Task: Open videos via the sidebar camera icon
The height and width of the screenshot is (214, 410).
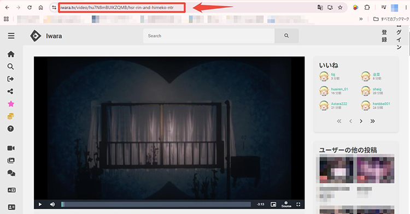Action: click(11, 148)
